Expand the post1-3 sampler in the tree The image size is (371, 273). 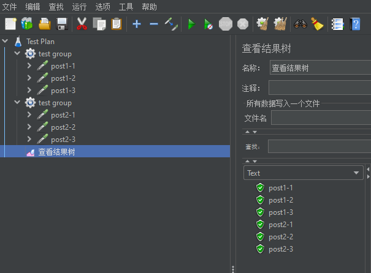[x=29, y=90]
